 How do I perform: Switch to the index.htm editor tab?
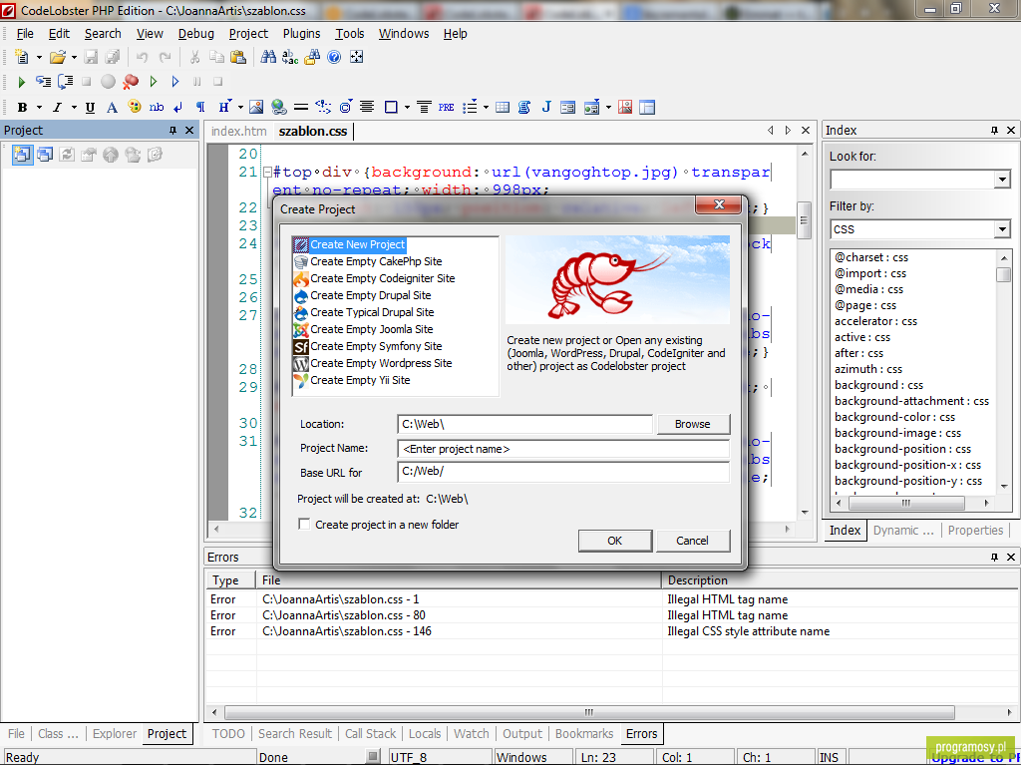tap(239, 131)
